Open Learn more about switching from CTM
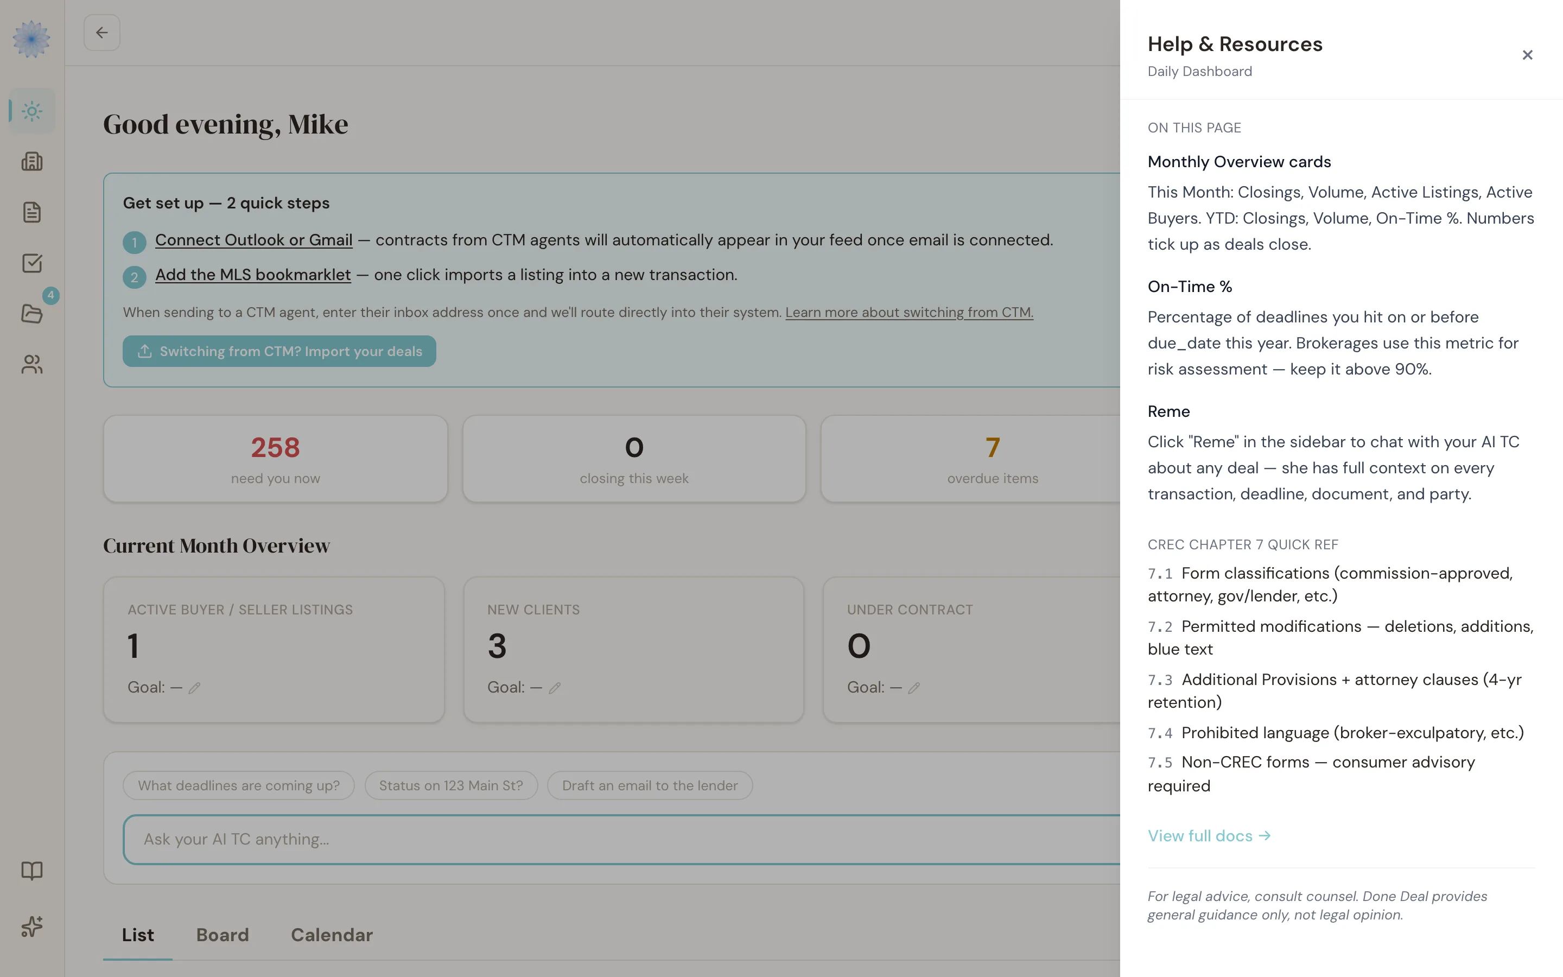 [908, 312]
